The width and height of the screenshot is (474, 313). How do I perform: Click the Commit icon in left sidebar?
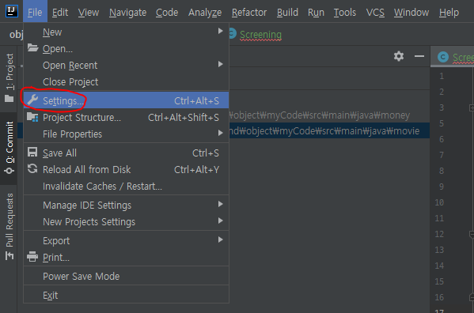(9, 171)
